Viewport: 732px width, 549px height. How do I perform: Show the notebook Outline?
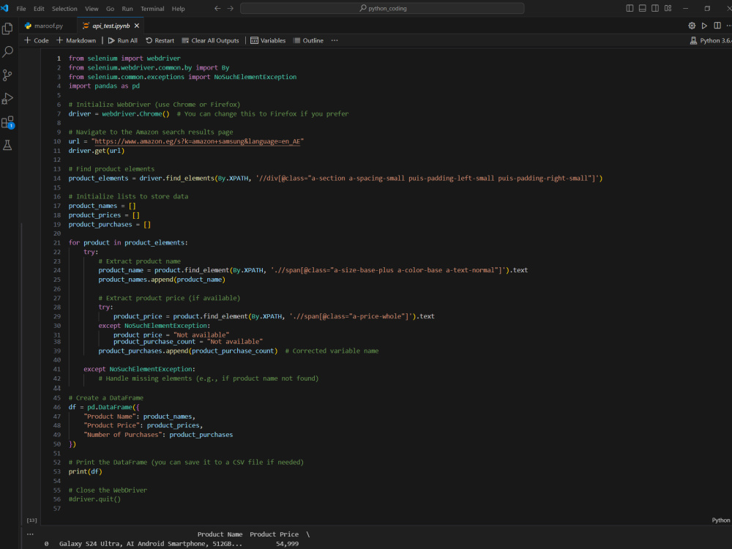coord(308,40)
